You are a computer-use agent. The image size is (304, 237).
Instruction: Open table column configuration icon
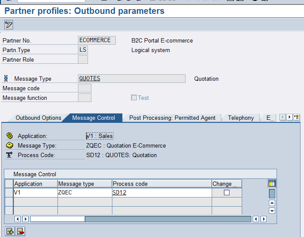pos(272,184)
